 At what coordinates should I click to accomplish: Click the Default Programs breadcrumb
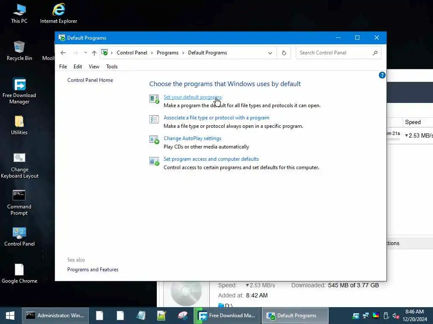click(x=207, y=53)
